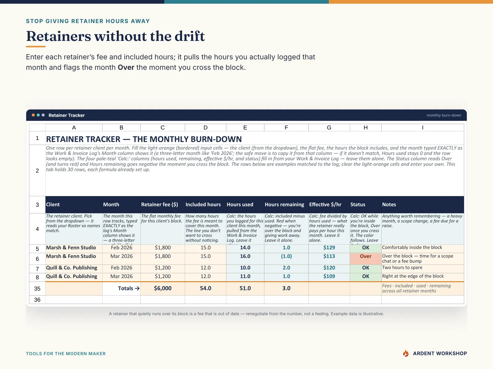Click the 'Hours used' header cell

point(245,205)
